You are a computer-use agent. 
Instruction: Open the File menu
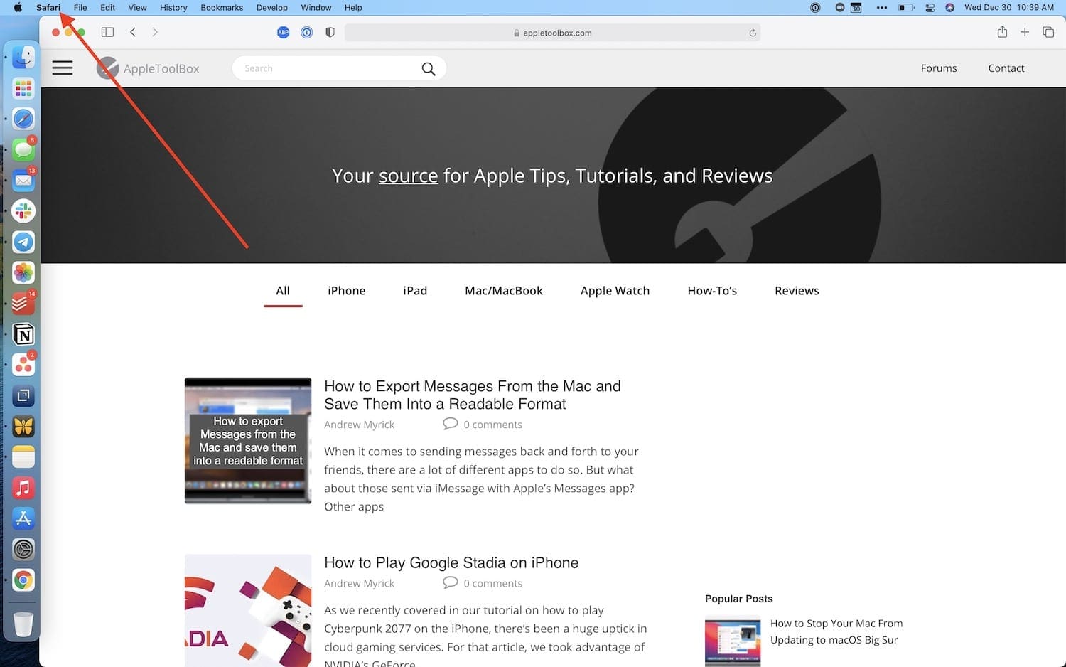click(x=80, y=8)
